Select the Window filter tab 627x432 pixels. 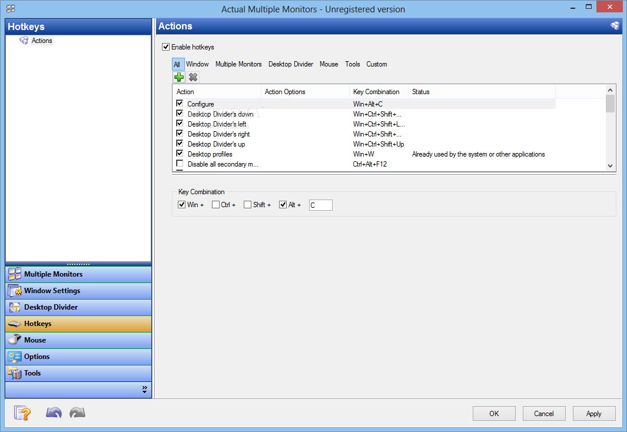click(197, 64)
